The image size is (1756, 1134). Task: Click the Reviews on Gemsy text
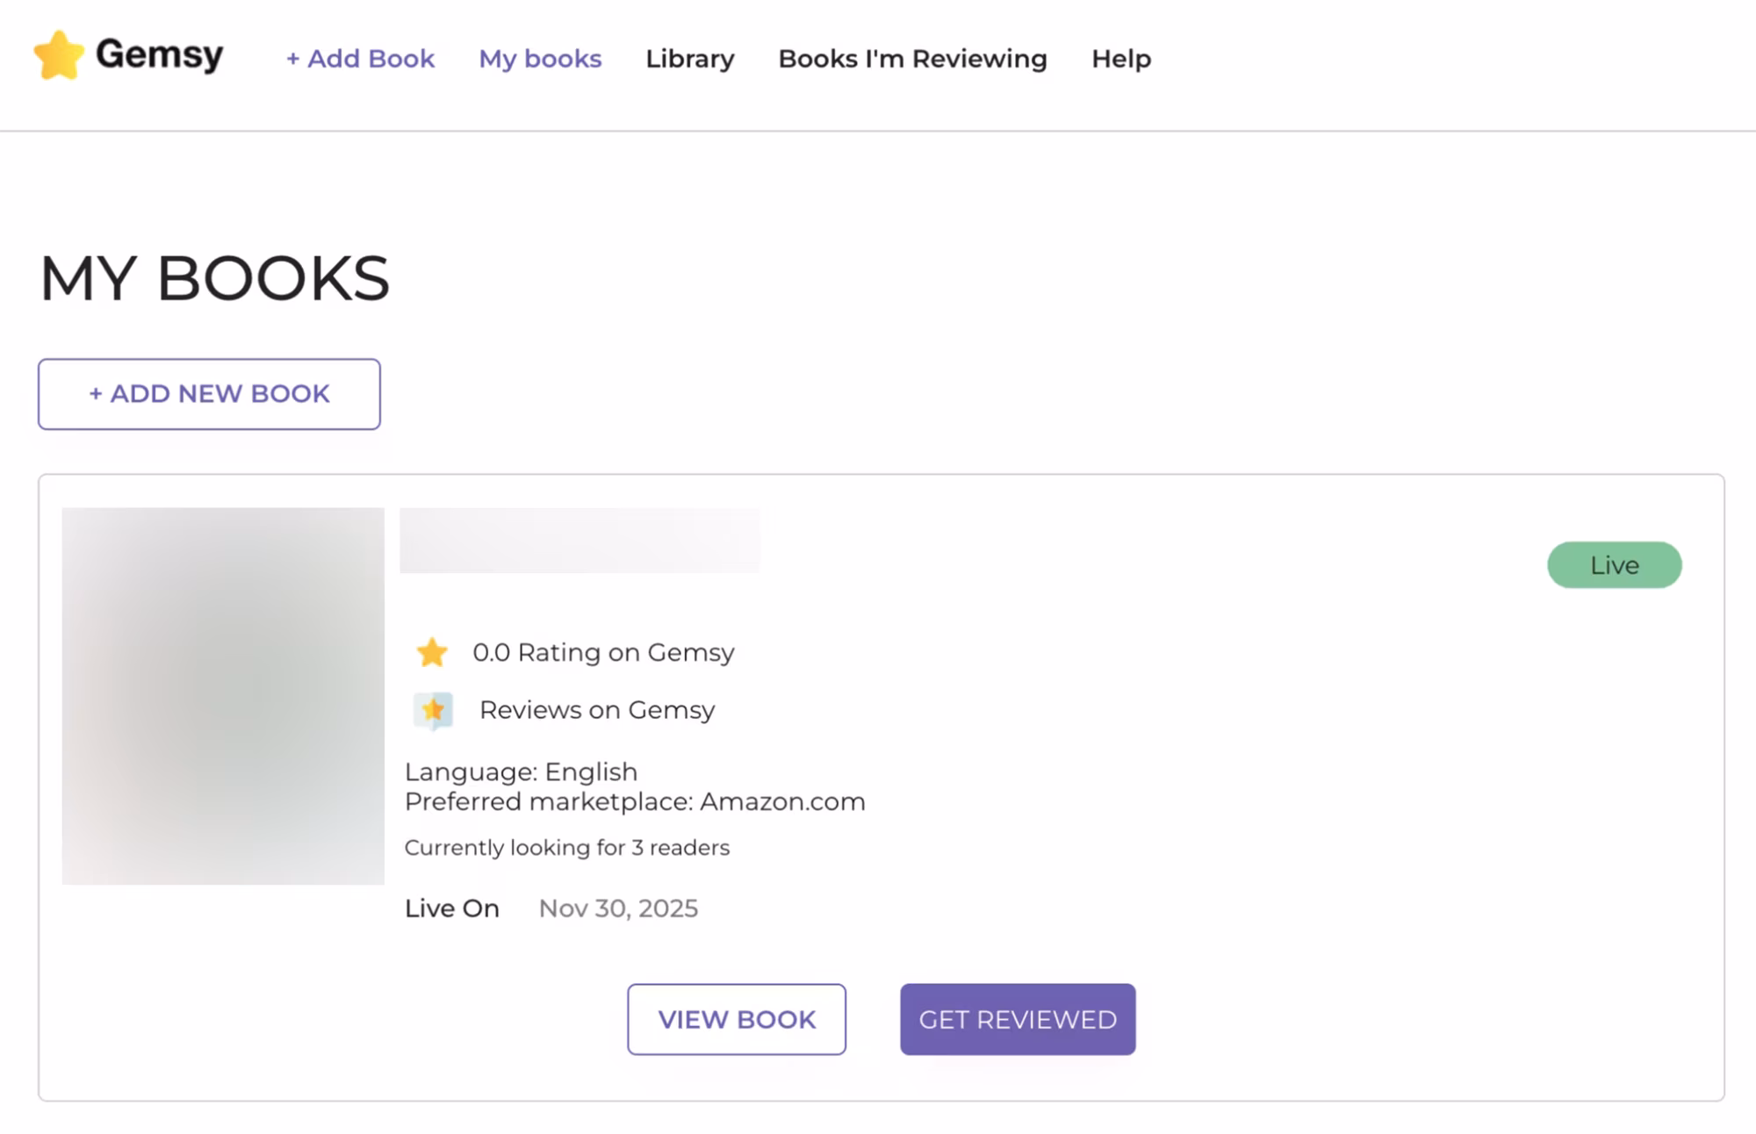tap(596, 709)
